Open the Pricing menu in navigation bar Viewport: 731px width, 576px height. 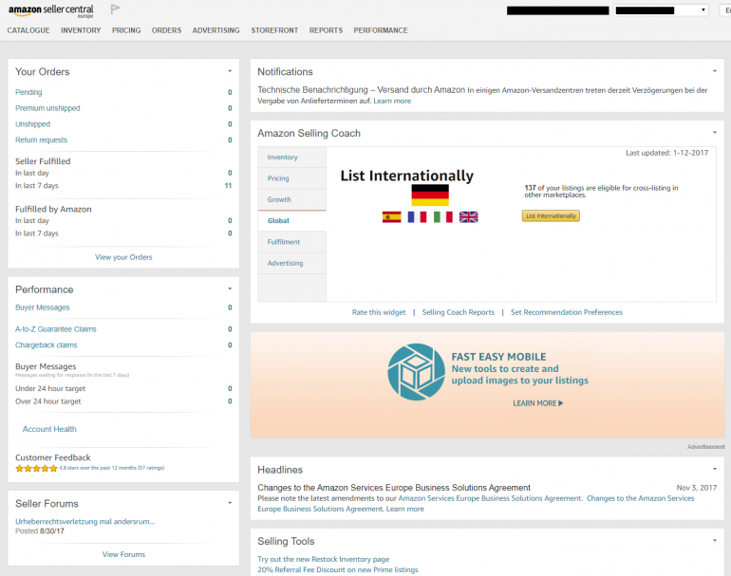pyautogui.click(x=126, y=30)
